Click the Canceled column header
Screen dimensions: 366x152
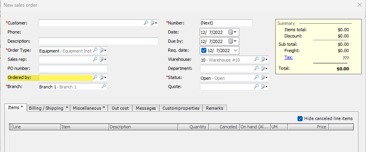click(x=224, y=127)
